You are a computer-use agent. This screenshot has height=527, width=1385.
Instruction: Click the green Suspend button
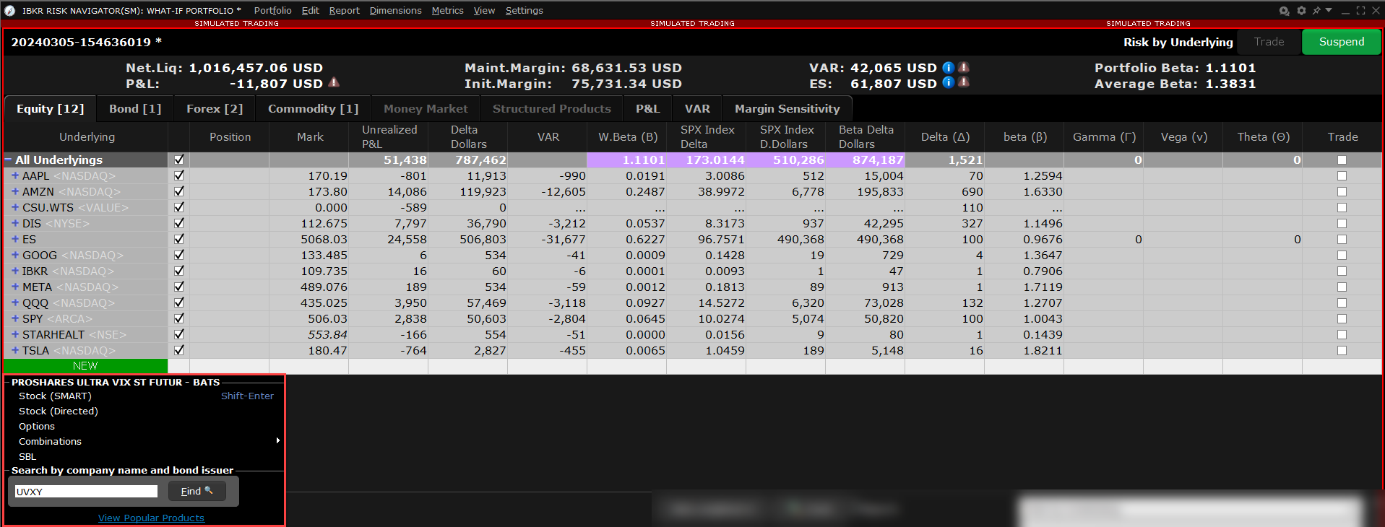click(1342, 42)
